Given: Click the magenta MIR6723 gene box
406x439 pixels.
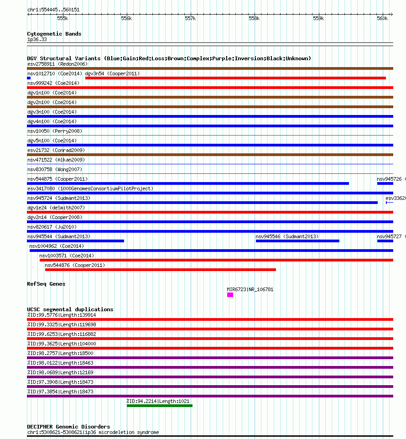Looking at the screenshot, I should click(x=230, y=295).
